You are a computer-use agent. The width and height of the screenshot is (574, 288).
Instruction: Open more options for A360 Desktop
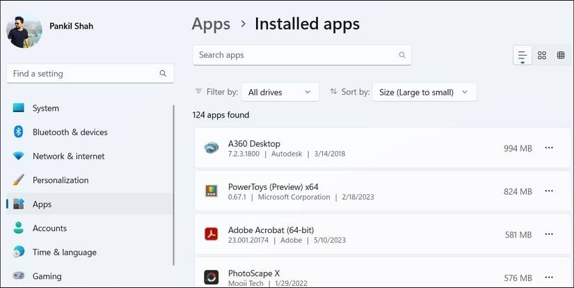coord(549,148)
